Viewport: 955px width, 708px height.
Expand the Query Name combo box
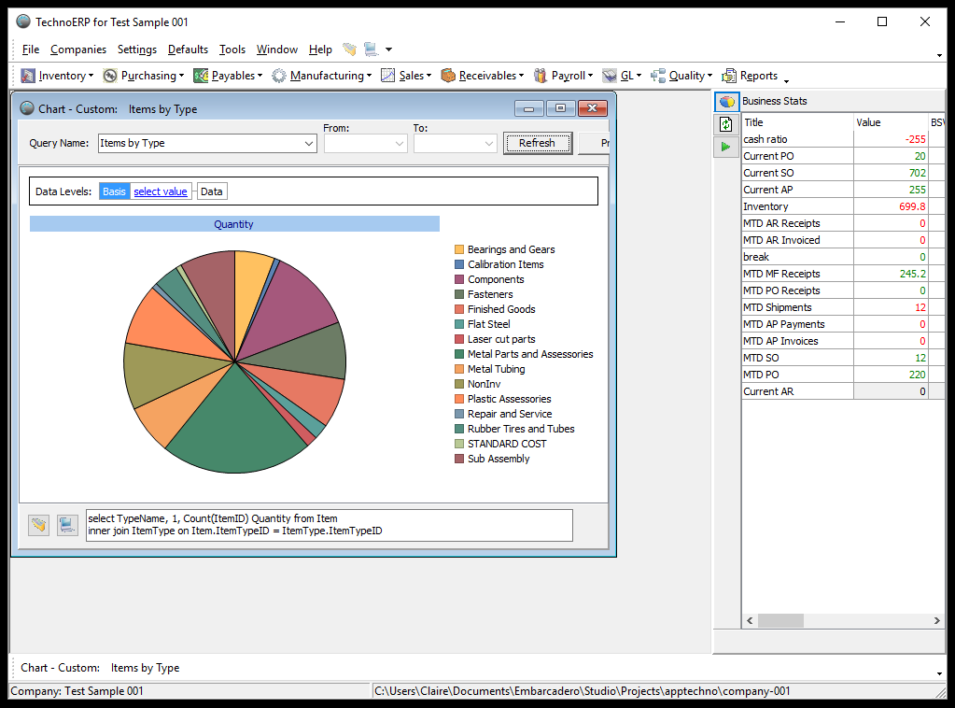coord(309,144)
